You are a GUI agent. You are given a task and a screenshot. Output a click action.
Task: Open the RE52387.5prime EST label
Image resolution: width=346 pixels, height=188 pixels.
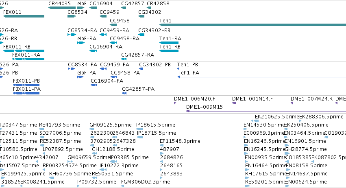(60, 141)
